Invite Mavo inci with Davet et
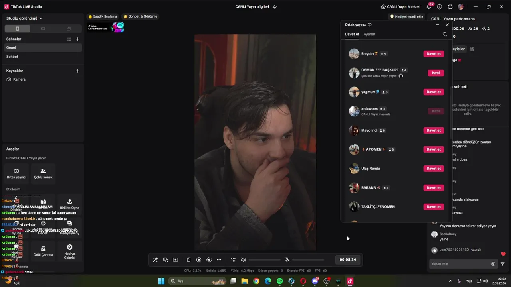The width and height of the screenshot is (511, 287). [434, 130]
